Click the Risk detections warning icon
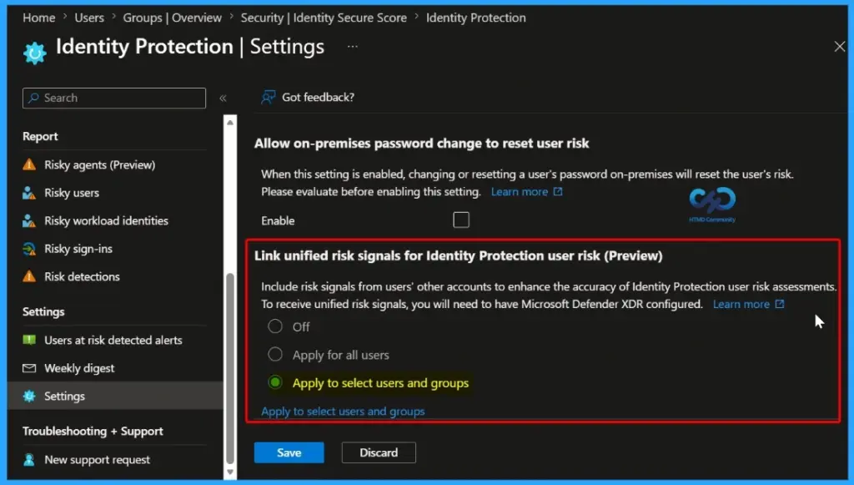 click(29, 276)
